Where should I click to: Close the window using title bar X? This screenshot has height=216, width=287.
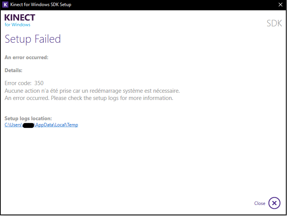tap(281, 5)
